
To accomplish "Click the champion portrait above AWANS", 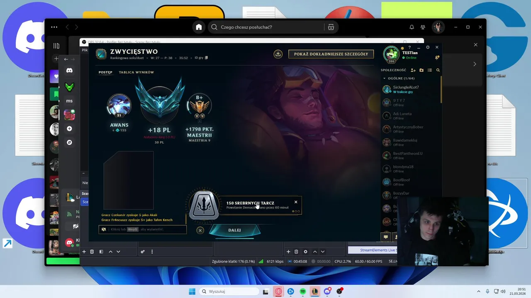I will point(119,106).
